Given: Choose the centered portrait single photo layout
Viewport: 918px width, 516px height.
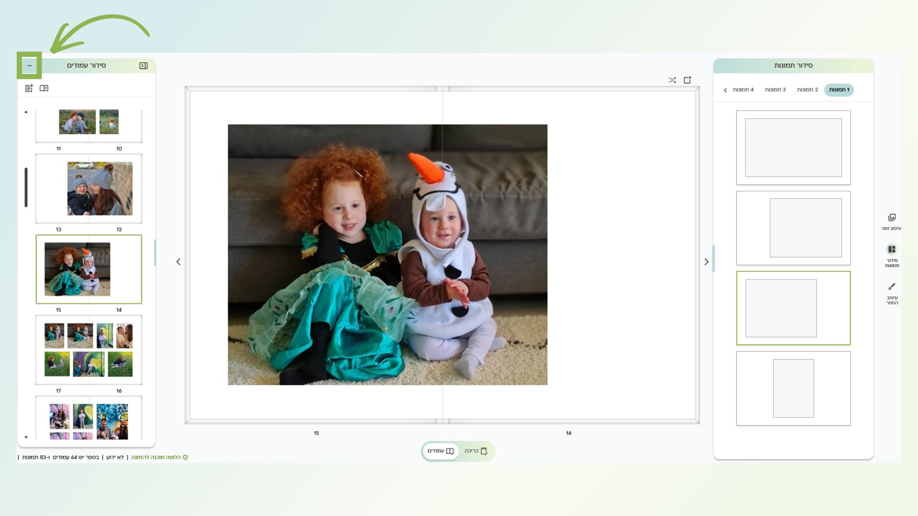Looking at the screenshot, I should click(x=793, y=388).
